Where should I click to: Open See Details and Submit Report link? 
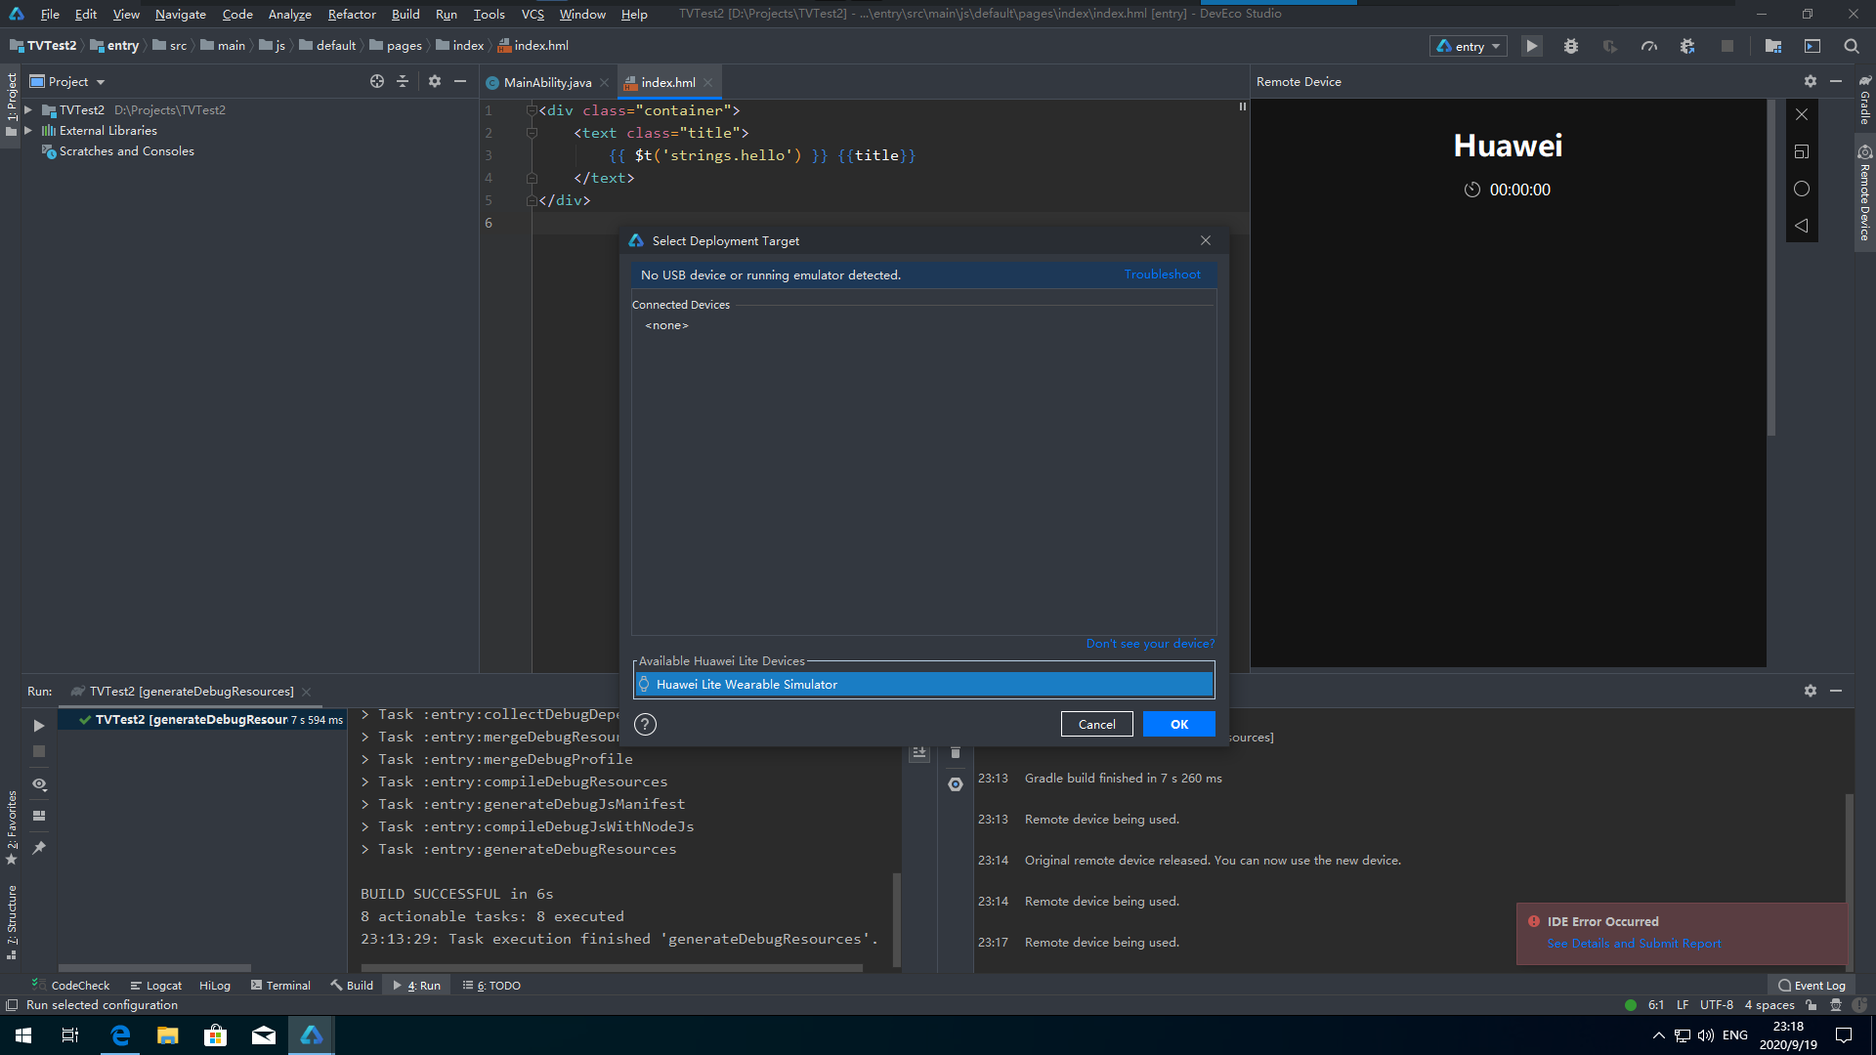[x=1634, y=944]
